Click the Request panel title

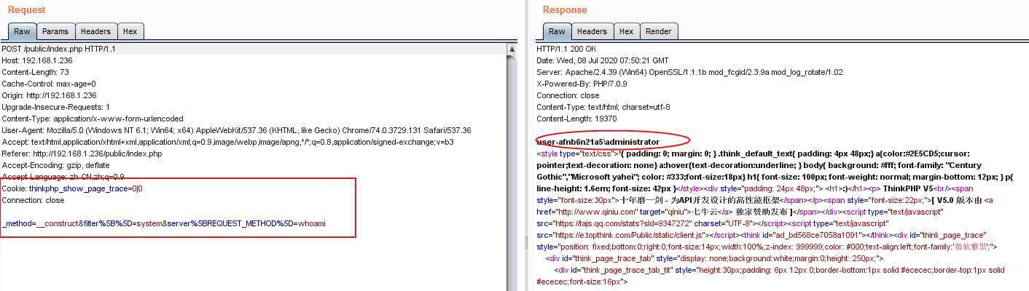[26, 9]
